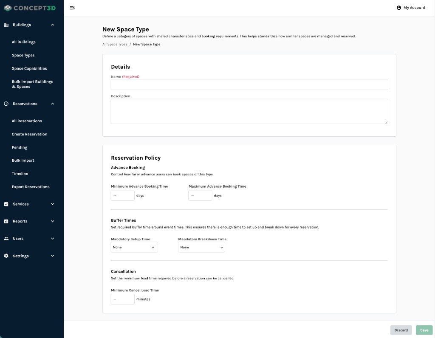Image resolution: width=435 pixels, height=338 pixels.
Task: Open Pending reservations
Action: (x=20, y=147)
